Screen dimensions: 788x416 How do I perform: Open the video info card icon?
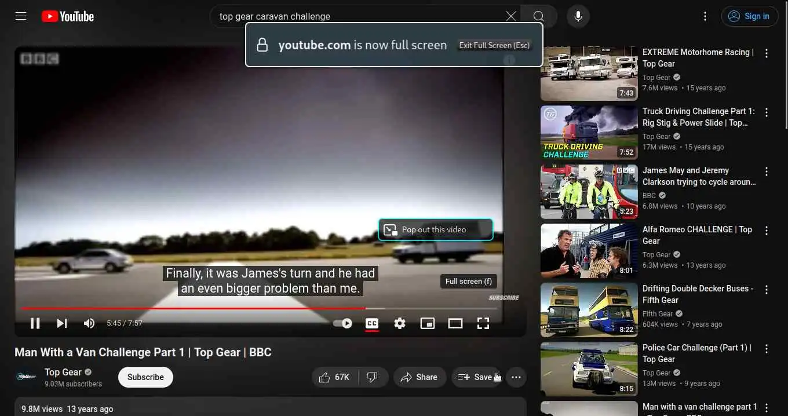509,60
